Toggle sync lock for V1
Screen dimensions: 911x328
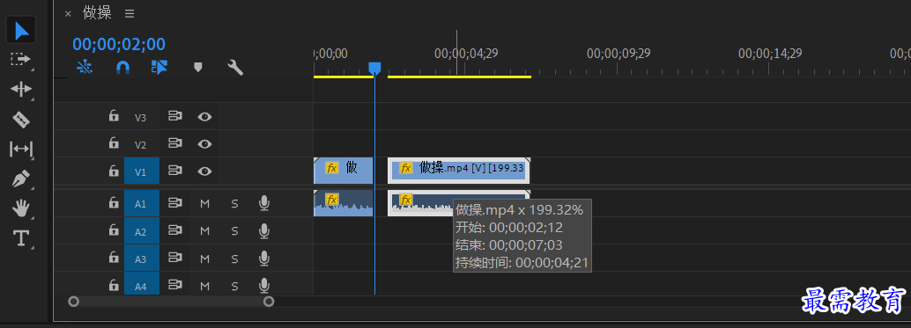[174, 171]
